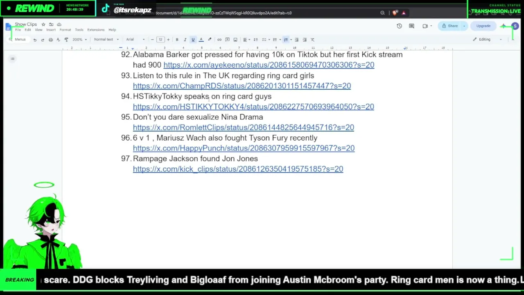Print the document
524x295 pixels.
click(50, 40)
